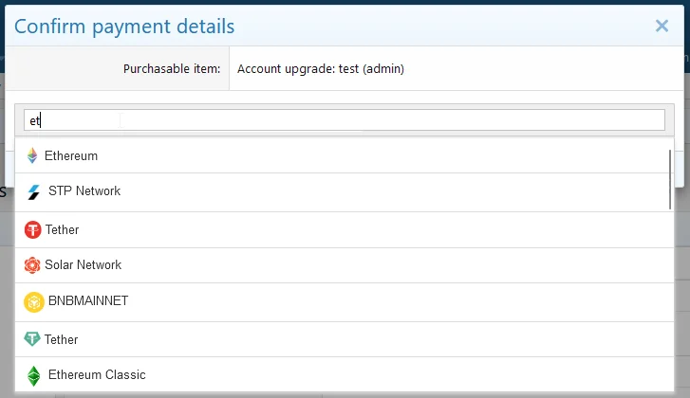Click the currency list vertical scrollbar
Image resolution: width=690 pixels, height=398 pixels.
click(x=671, y=179)
